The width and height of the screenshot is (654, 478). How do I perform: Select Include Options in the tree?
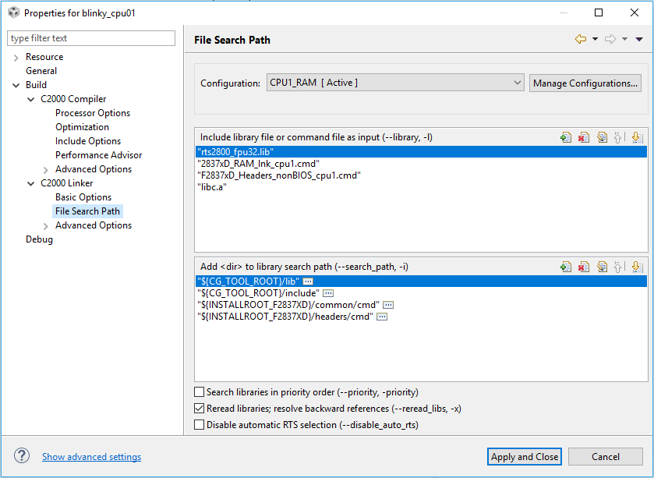point(88,141)
